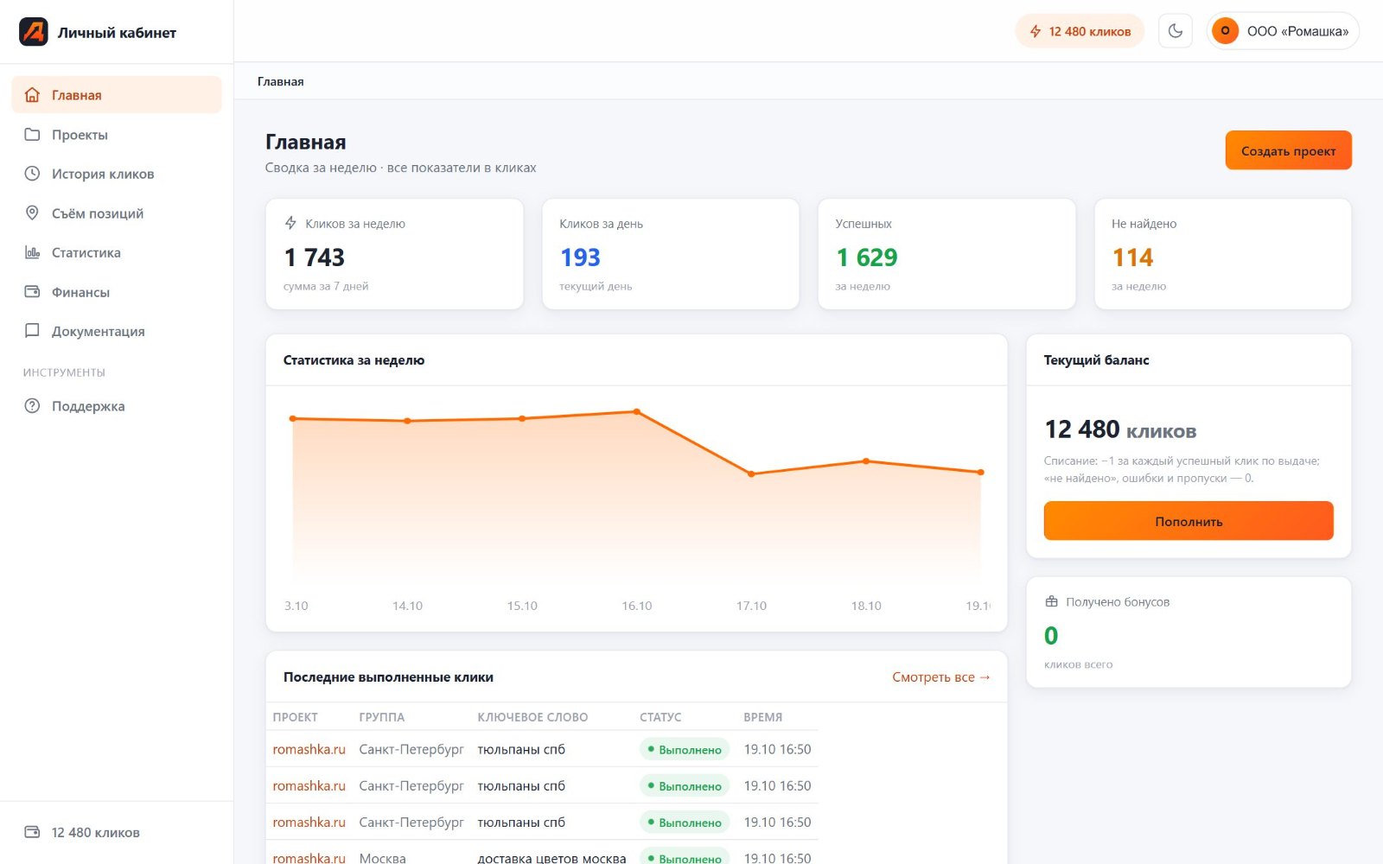Image resolution: width=1383 pixels, height=864 pixels.
Task: Open Съём позиций page
Action: point(117,213)
